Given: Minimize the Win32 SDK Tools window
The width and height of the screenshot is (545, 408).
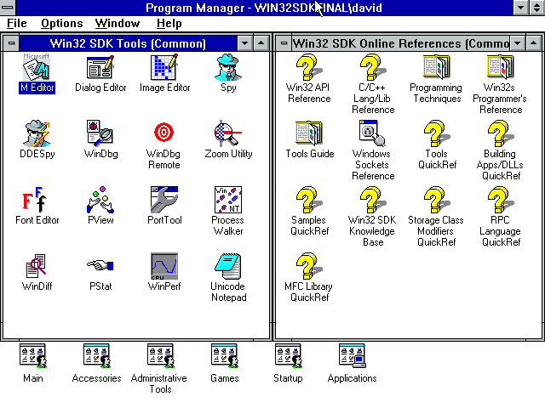Looking at the screenshot, I should tap(244, 43).
